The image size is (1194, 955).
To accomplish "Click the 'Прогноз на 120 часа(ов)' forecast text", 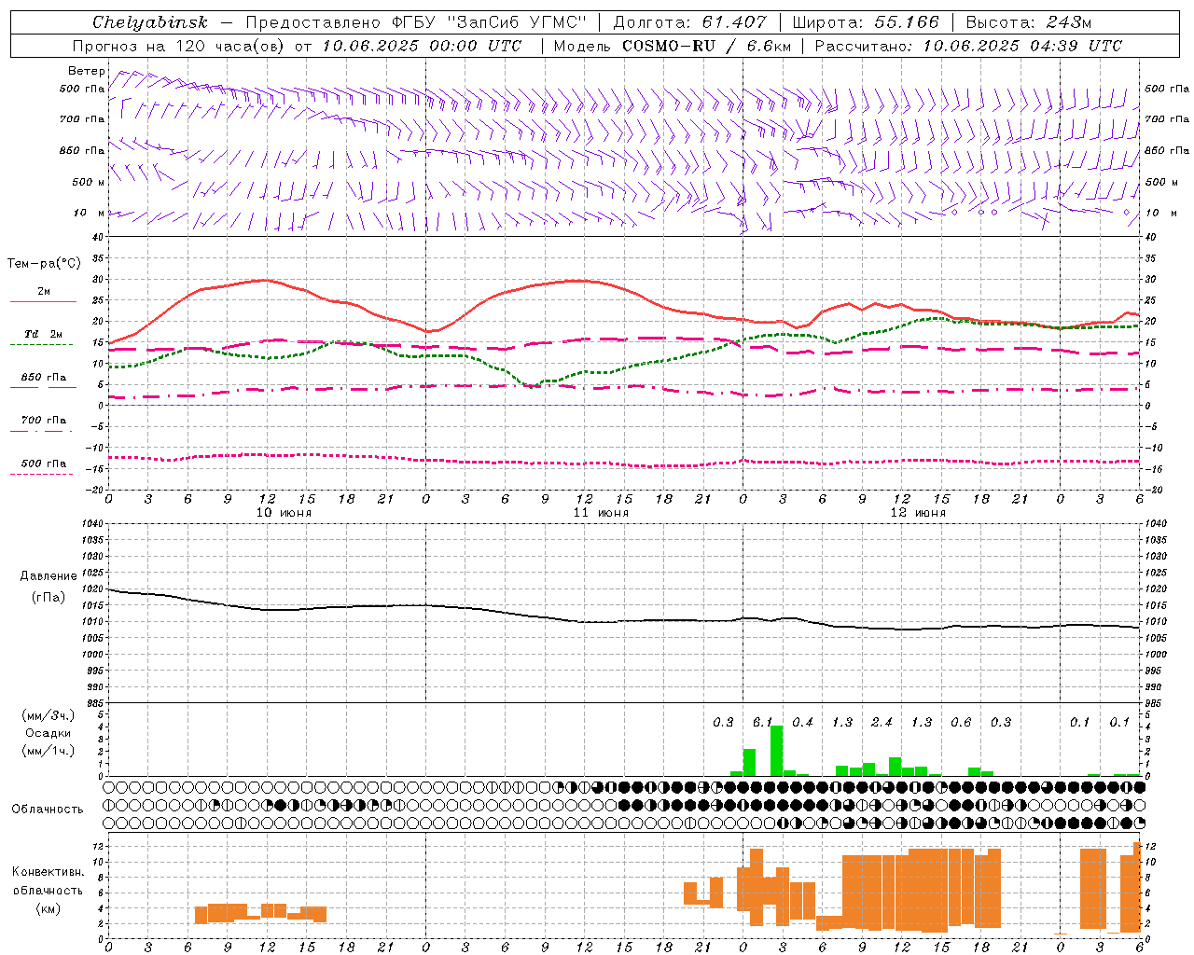I will tap(179, 46).
